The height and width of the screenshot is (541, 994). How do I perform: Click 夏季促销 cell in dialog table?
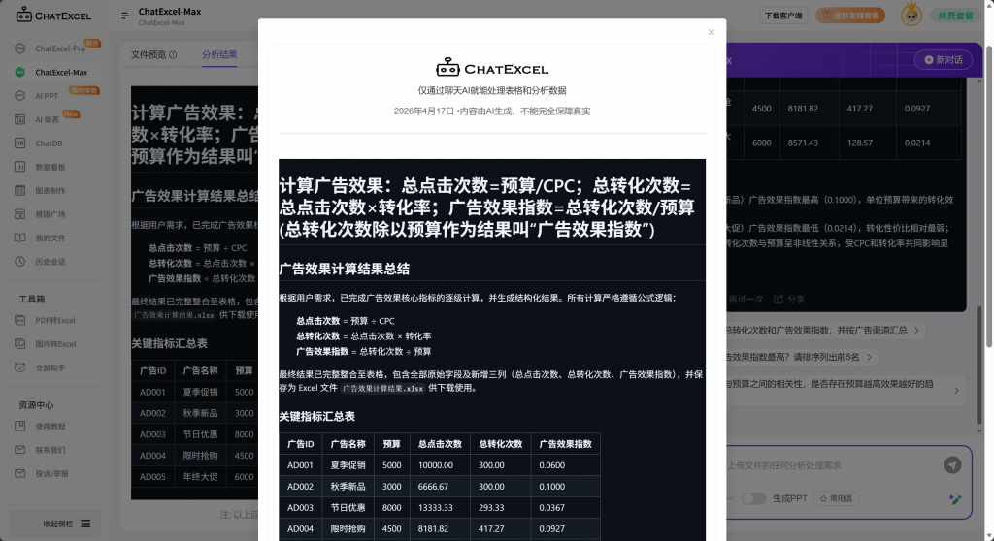tap(348, 465)
